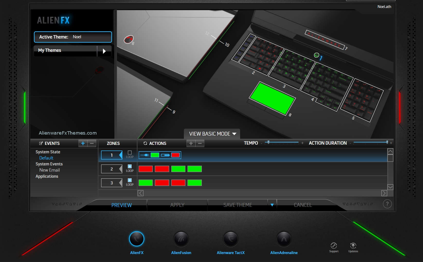Click the first green swatch in zone 3
This screenshot has width=423, height=262.
pyautogui.click(x=146, y=183)
